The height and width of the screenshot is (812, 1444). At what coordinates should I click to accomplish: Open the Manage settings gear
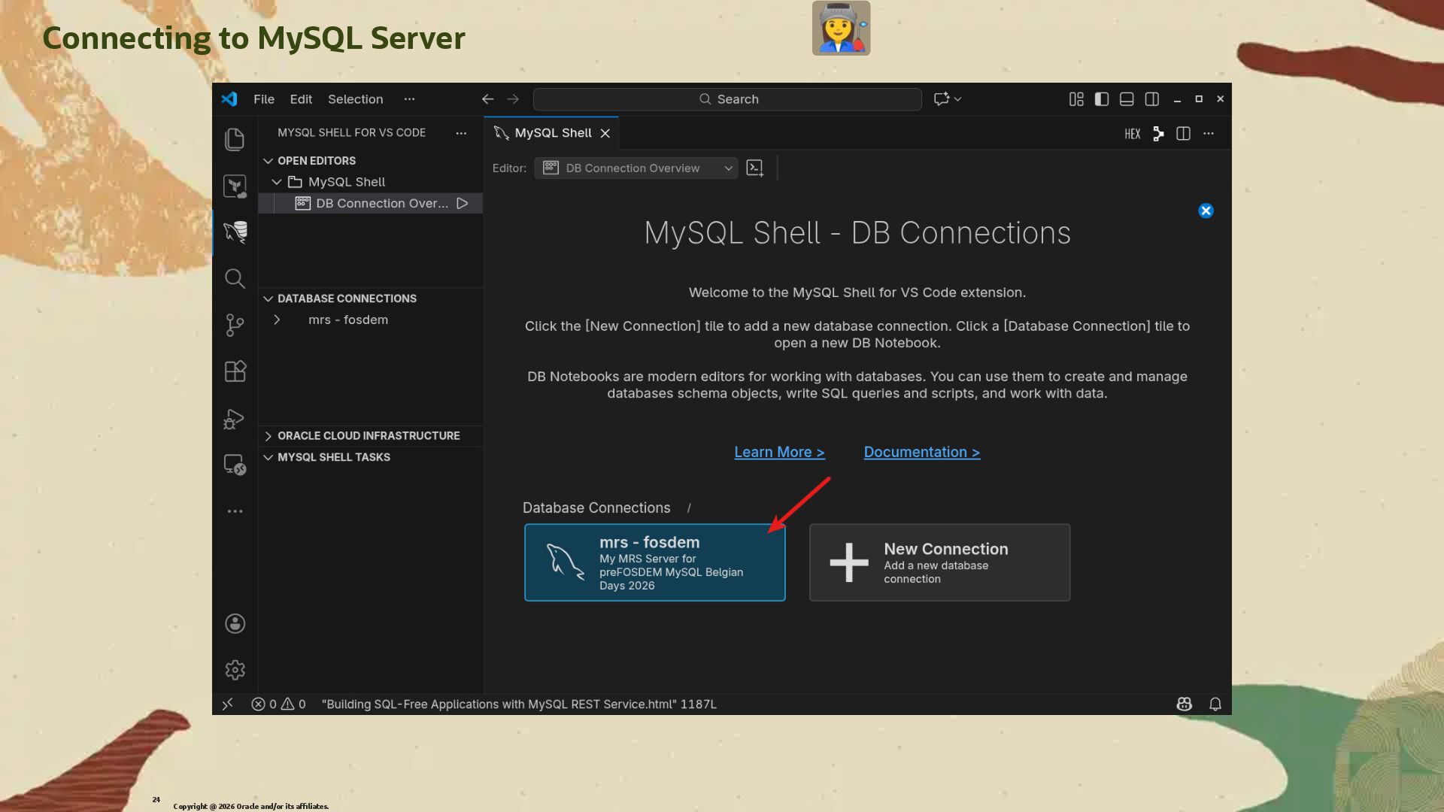point(235,670)
